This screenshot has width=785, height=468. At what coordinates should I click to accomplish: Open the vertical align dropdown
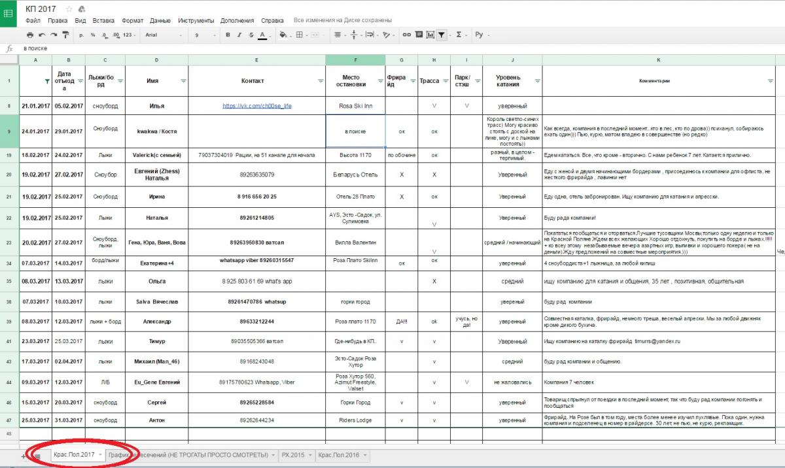(x=355, y=35)
